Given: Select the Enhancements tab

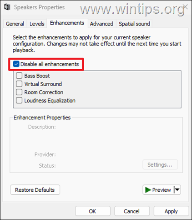Looking at the screenshot, I should click(x=67, y=23).
